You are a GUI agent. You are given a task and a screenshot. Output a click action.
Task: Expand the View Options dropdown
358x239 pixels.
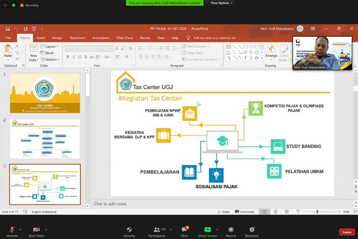(x=221, y=3)
